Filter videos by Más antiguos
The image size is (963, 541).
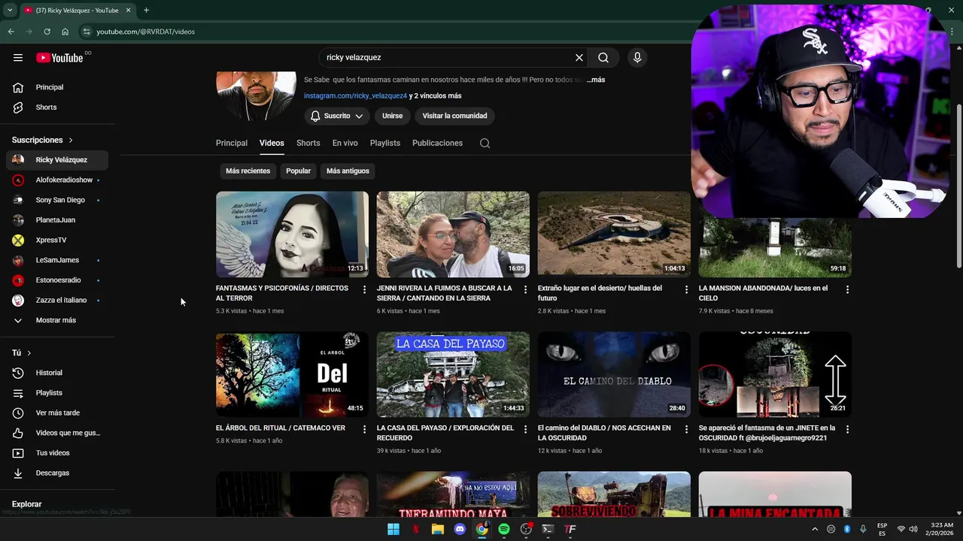(x=348, y=171)
